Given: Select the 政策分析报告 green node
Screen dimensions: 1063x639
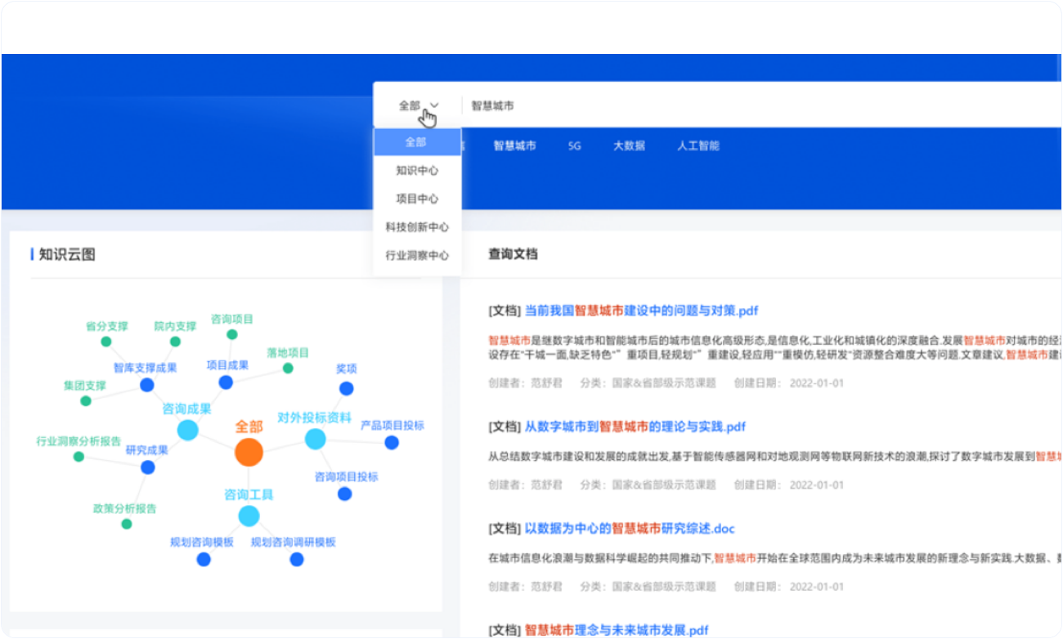Looking at the screenshot, I should tap(127, 524).
